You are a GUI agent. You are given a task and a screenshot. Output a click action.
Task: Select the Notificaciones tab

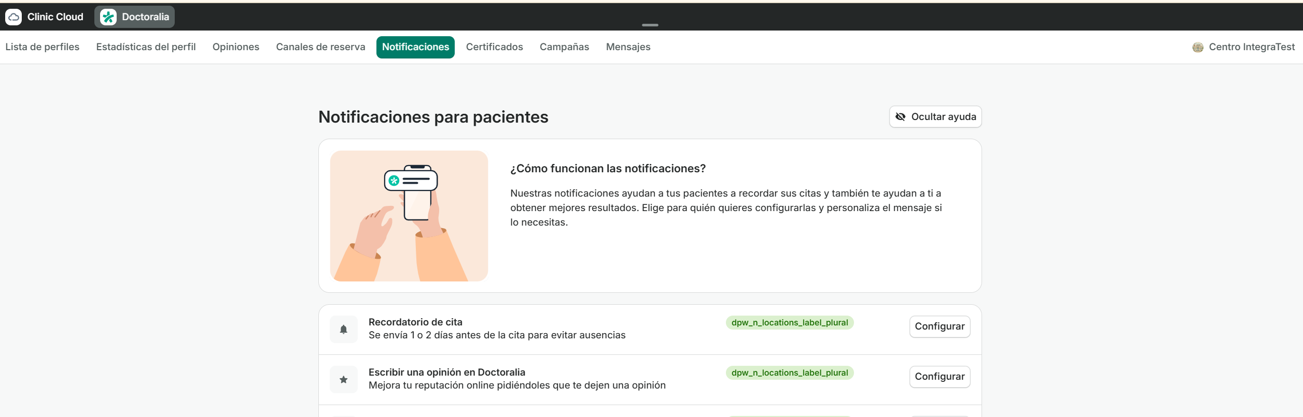pyautogui.click(x=415, y=47)
